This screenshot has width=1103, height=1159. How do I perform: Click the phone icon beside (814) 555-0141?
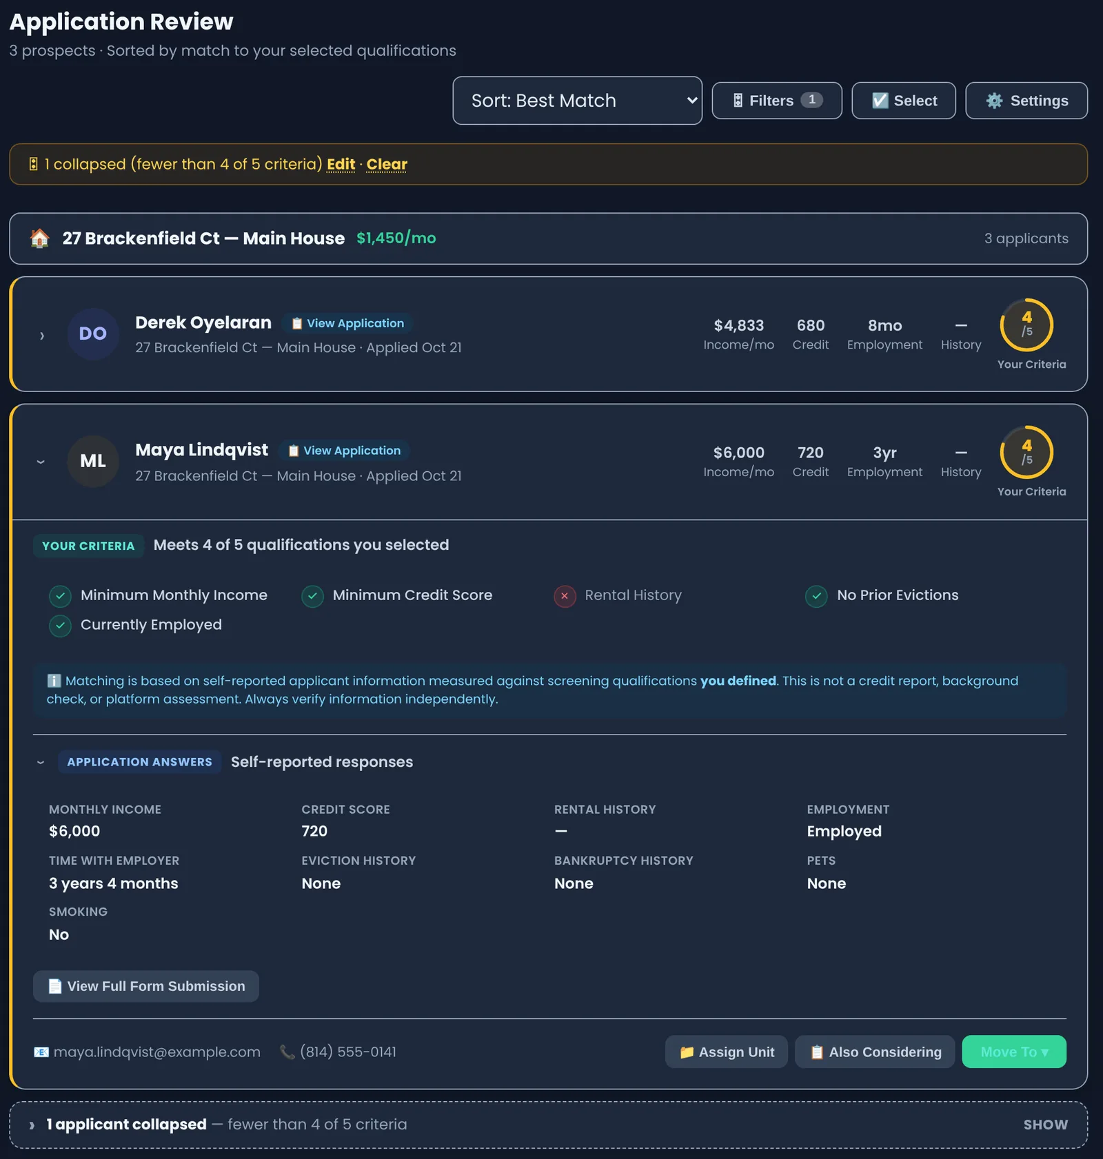click(x=287, y=1052)
